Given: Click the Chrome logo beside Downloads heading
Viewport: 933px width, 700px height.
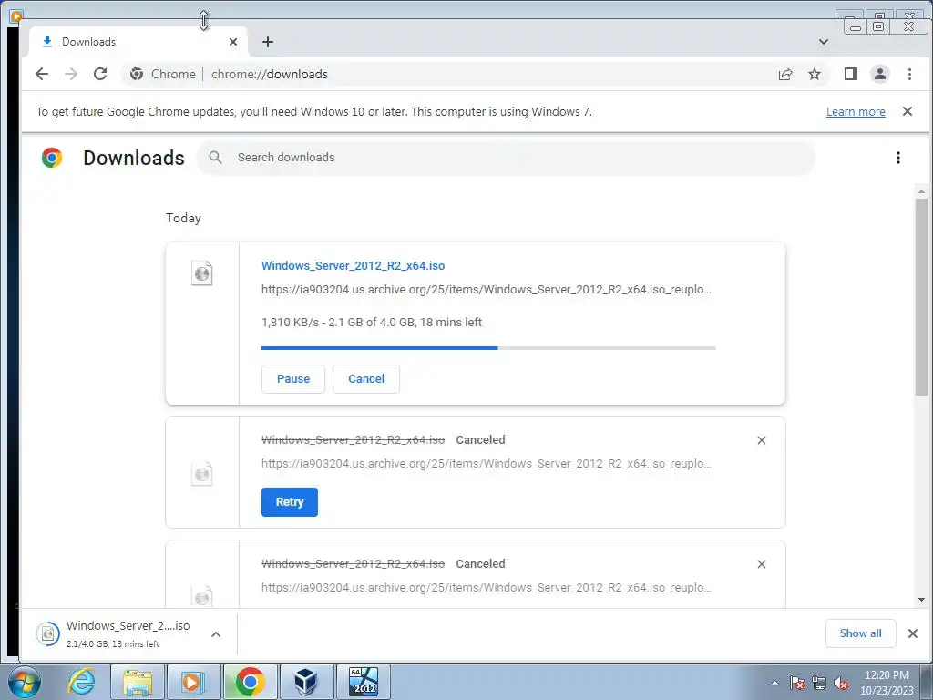Looking at the screenshot, I should (x=52, y=158).
